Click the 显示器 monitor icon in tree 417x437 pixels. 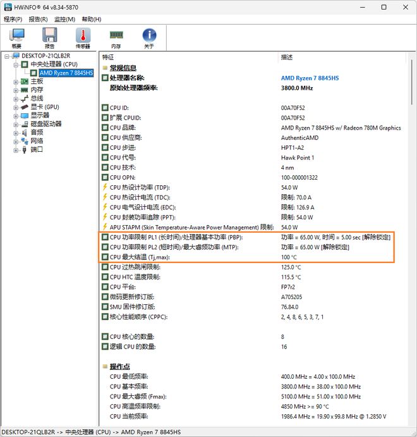click(x=25, y=116)
